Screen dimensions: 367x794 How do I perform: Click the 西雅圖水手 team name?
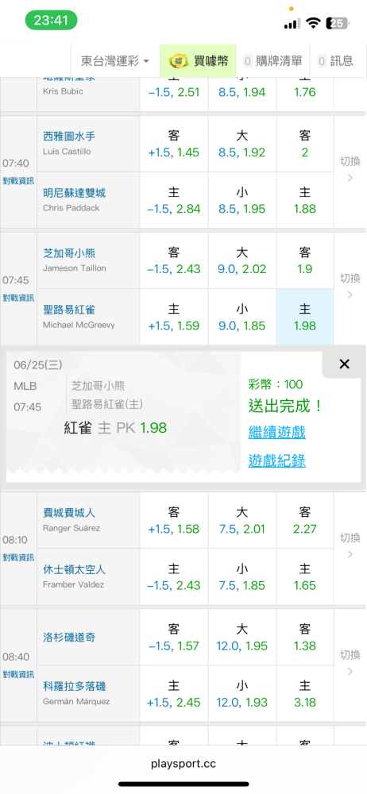(x=69, y=137)
